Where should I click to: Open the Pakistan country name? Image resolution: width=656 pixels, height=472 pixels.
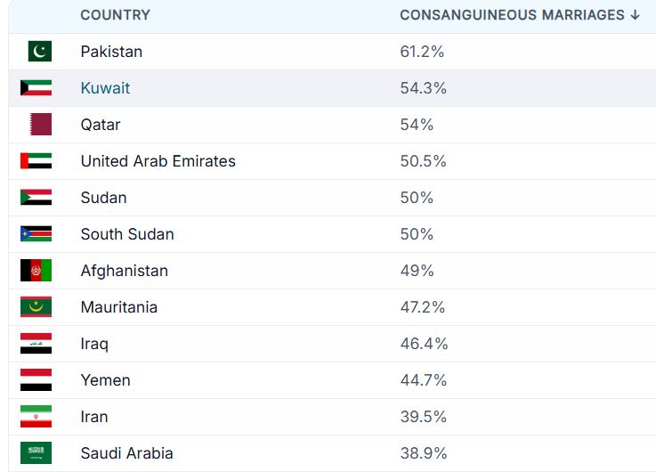pos(111,52)
